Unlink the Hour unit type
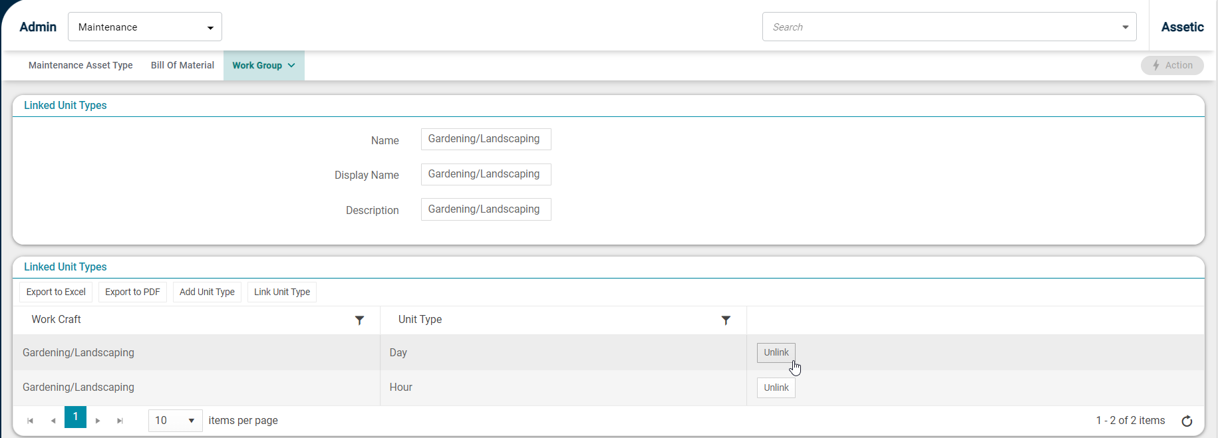 click(776, 387)
